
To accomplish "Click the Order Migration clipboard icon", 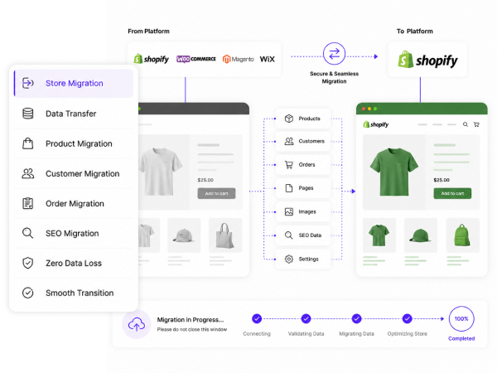I will click(x=27, y=203).
